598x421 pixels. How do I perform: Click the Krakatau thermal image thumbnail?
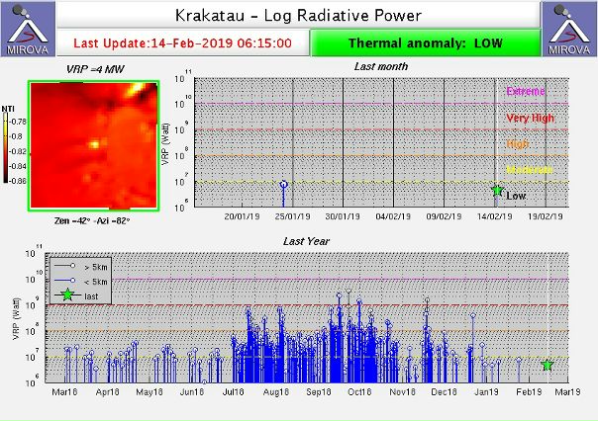[x=93, y=145]
